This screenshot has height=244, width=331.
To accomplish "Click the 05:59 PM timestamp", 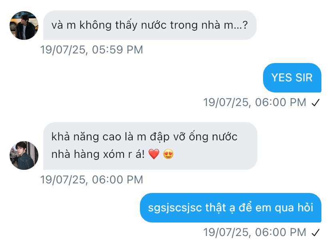I will pyautogui.click(x=92, y=50).
